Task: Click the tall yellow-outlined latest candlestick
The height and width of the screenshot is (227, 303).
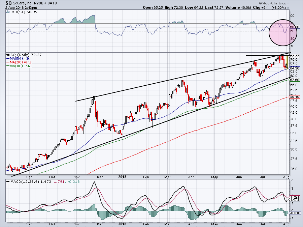Action: click(288, 62)
